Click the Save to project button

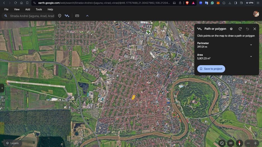211,69
